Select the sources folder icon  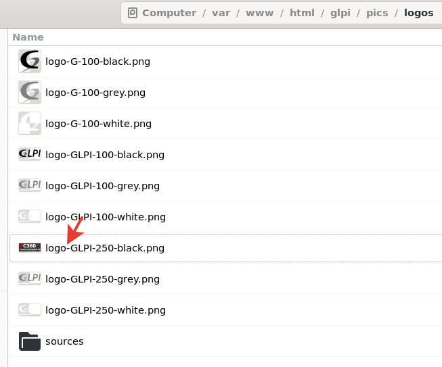(30, 341)
